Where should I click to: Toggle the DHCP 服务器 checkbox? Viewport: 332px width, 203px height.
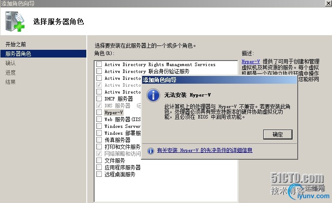(99, 98)
